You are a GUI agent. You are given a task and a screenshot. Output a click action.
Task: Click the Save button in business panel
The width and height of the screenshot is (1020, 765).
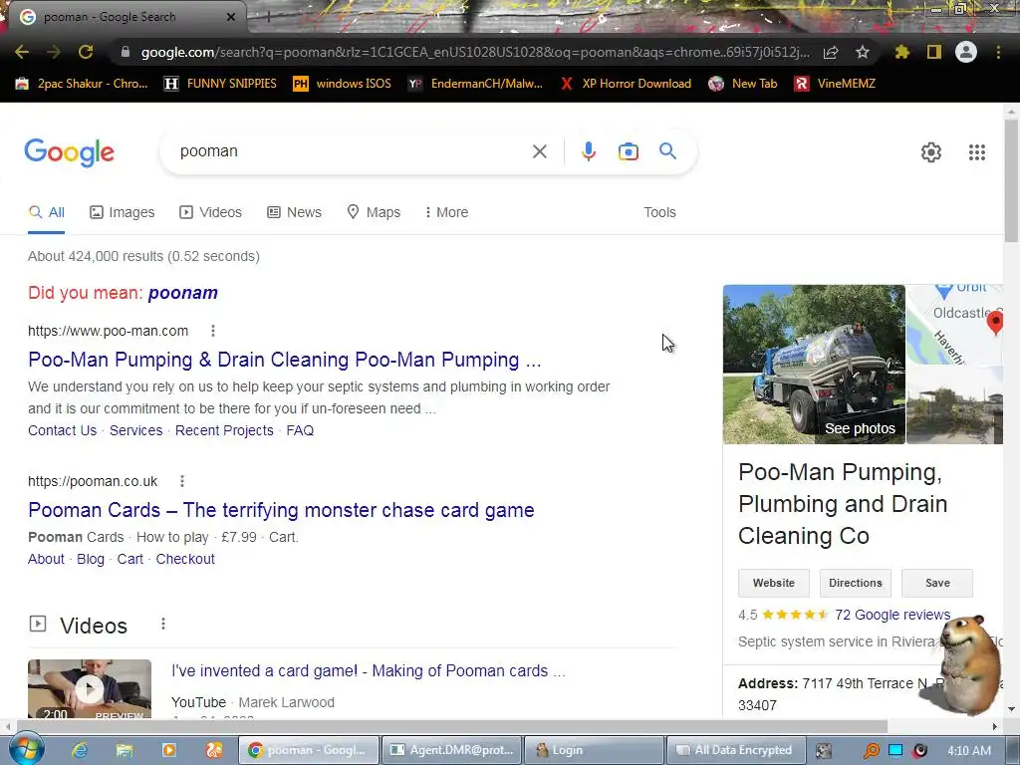point(937,583)
